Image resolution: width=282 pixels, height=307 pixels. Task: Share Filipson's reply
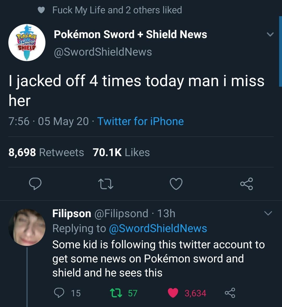(x=230, y=293)
